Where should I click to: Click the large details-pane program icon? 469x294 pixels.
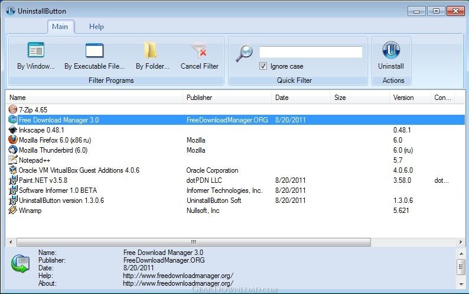tap(20, 264)
